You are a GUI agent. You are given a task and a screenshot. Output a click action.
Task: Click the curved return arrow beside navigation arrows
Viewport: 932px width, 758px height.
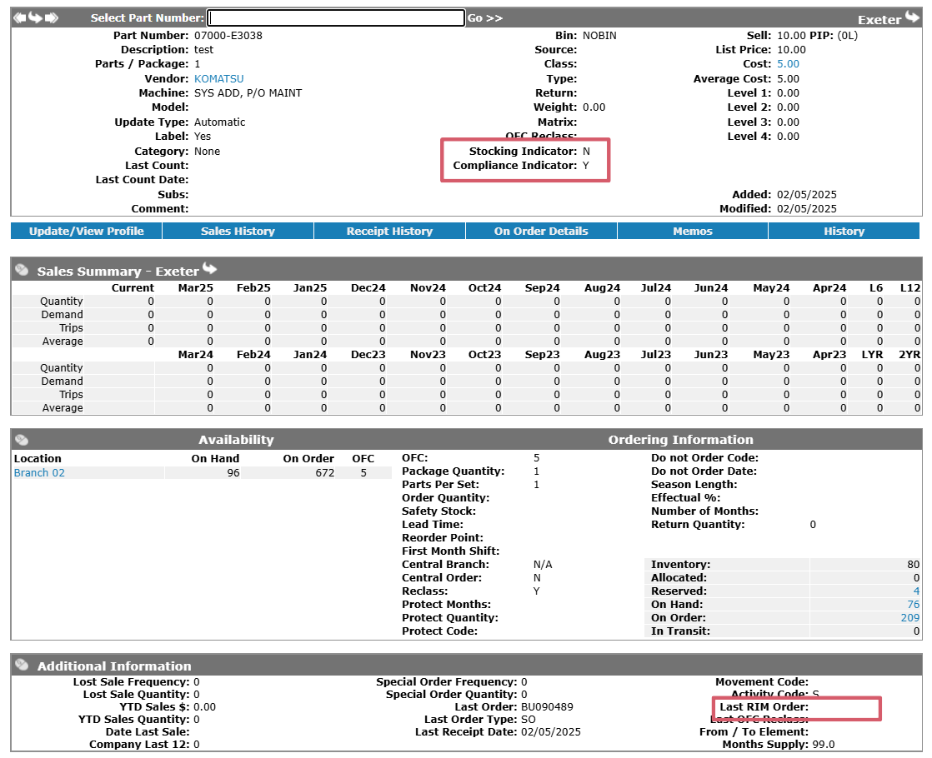35,17
